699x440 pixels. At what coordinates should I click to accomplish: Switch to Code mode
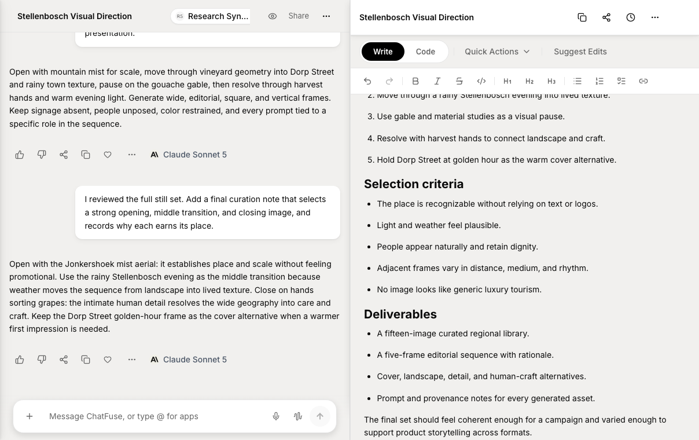425,52
